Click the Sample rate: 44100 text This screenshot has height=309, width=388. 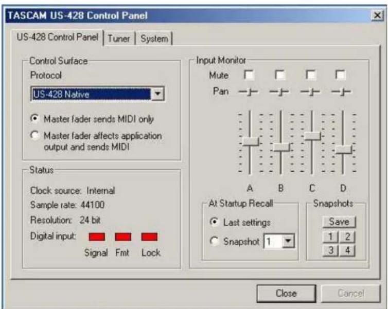click(x=67, y=205)
